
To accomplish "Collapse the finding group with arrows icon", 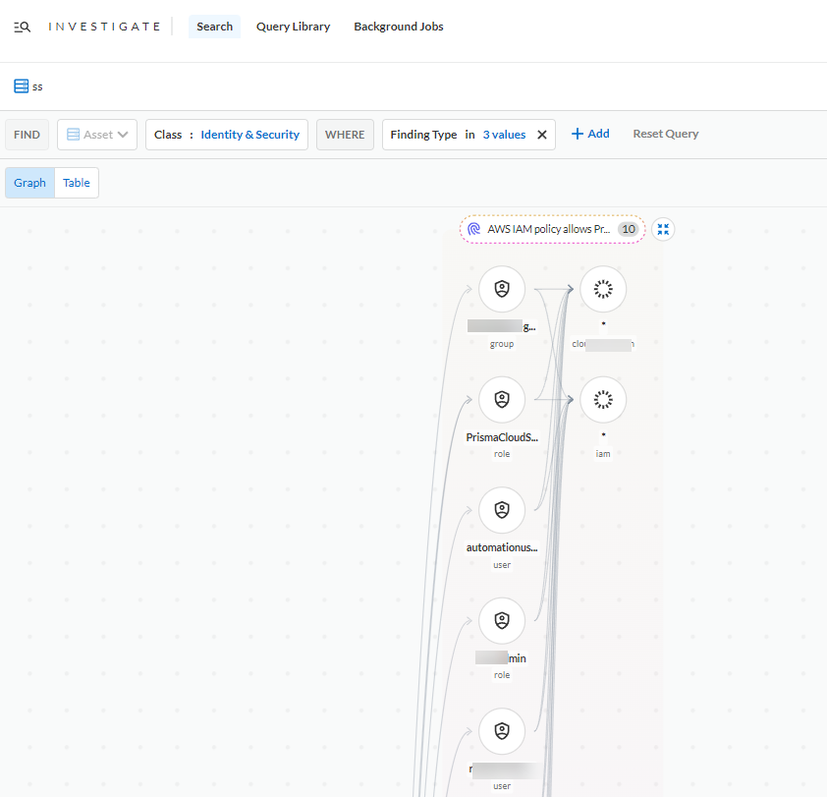I will [x=663, y=229].
